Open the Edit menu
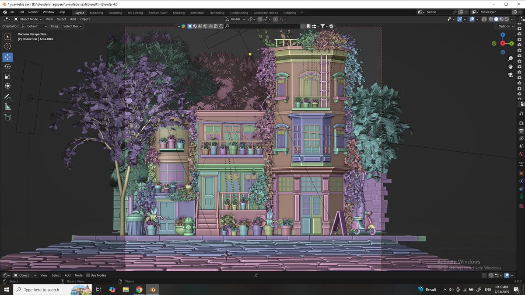The height and width of the screenshot is (295, 525). [21, 12]
